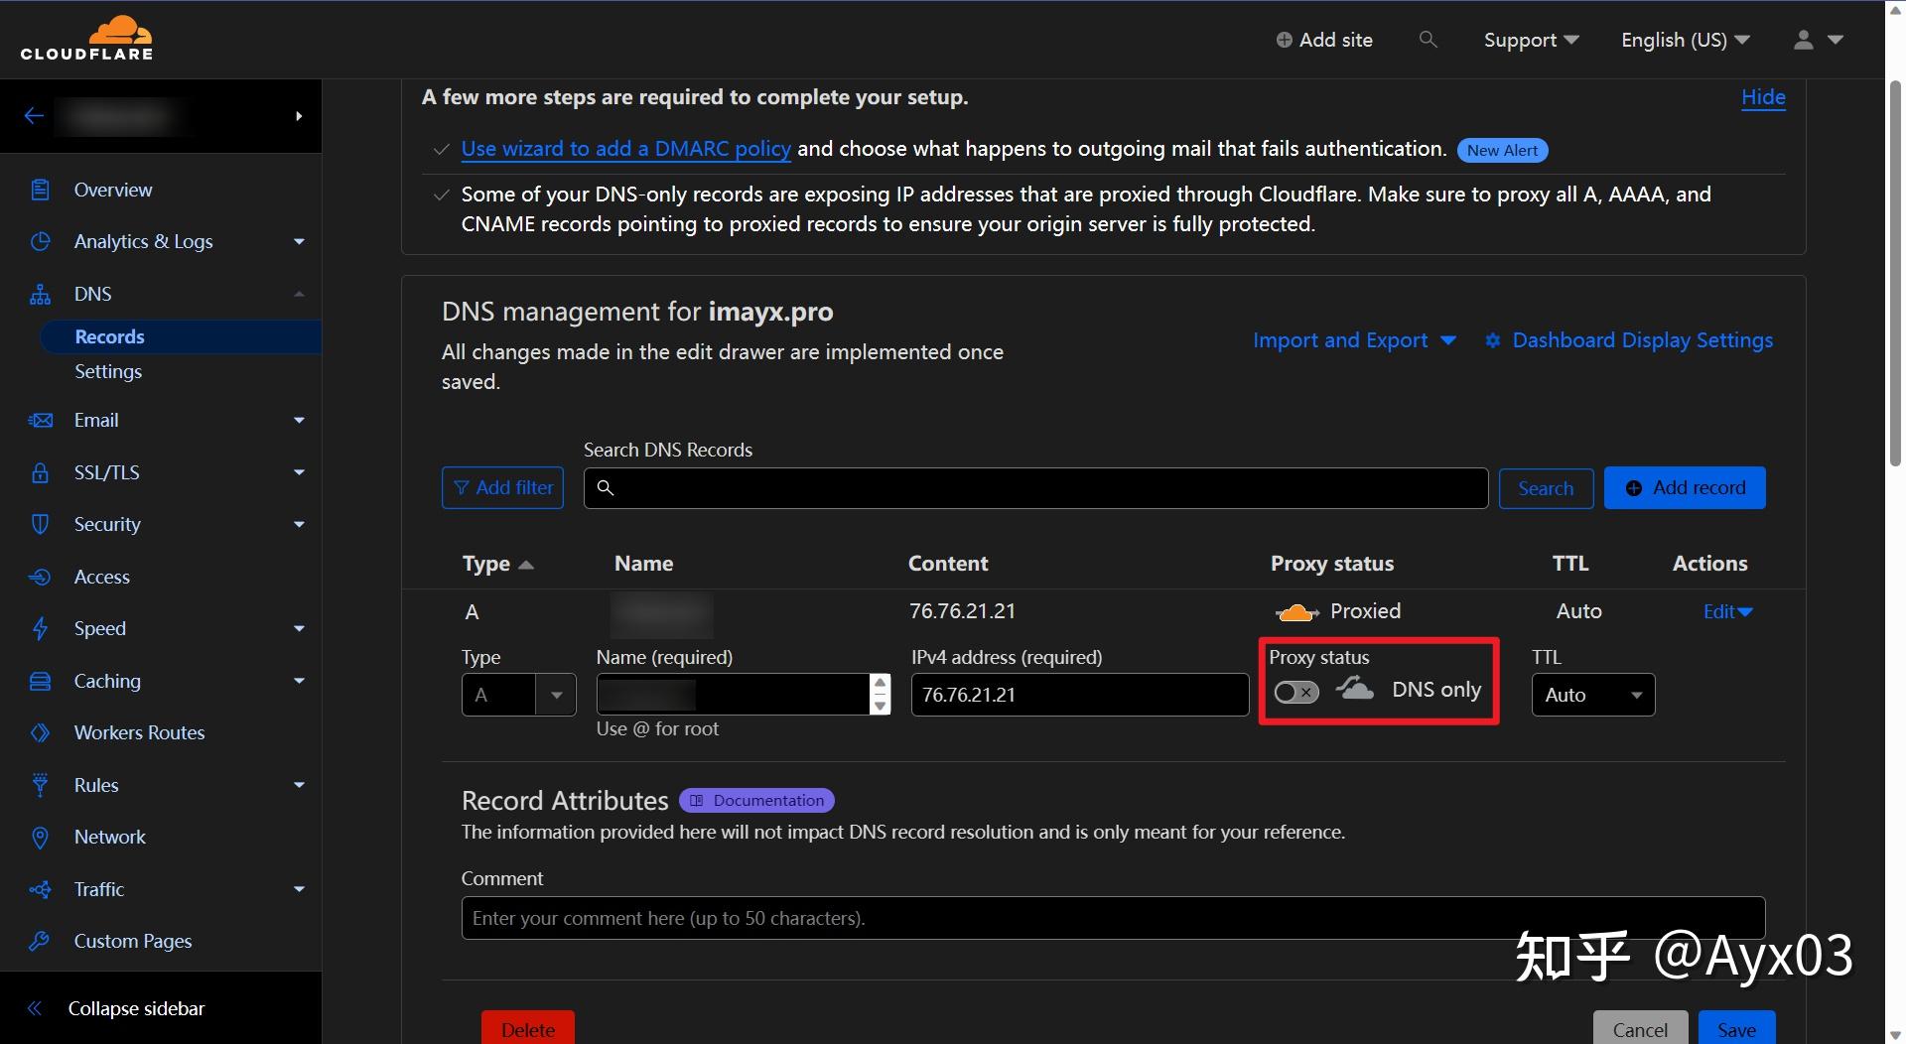Image resolution: width=1906 pixels, height=1044 pixels.
Task: Expand the Import and Export dropdown
Action: pyautogui.click(x=1353, y=340)
